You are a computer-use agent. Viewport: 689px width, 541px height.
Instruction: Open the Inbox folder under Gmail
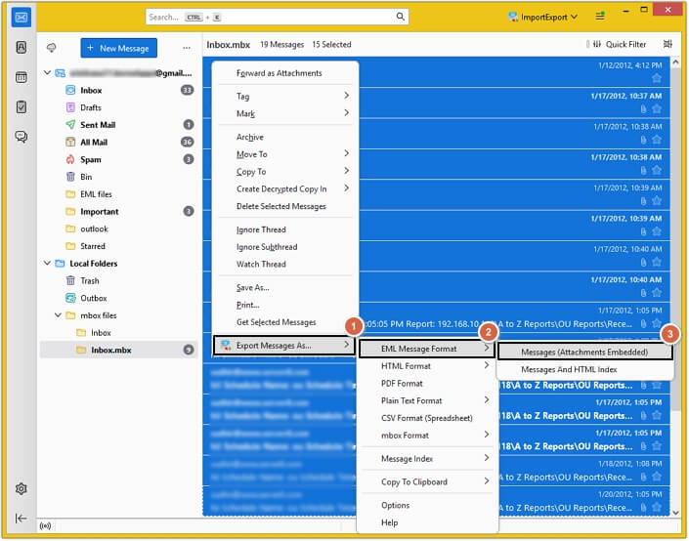coord(91,90)
